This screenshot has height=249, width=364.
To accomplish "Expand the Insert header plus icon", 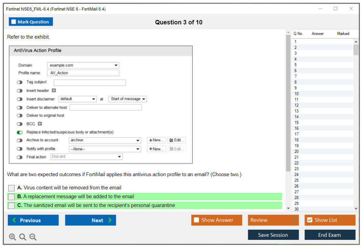I will [x=53, y=90].
